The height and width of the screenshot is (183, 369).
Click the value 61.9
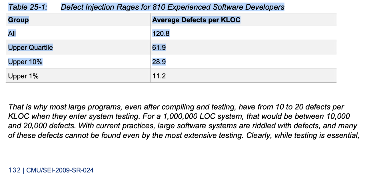click(x=159, y=48)
